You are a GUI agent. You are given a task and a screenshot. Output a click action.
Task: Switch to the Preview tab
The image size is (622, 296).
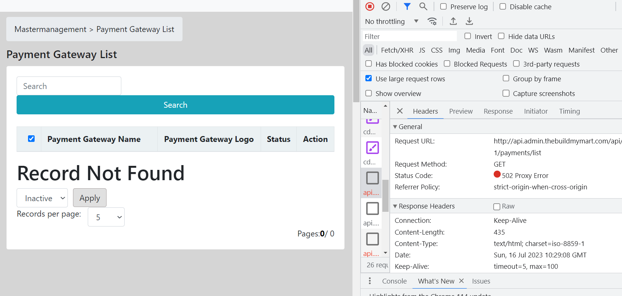pyautogui.click(x=461, y=111)
